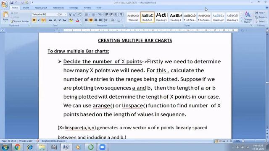The width and height of the screenshot is (269, 151).
Task: Center align the paragraph
Action: (x=91, y=20)
